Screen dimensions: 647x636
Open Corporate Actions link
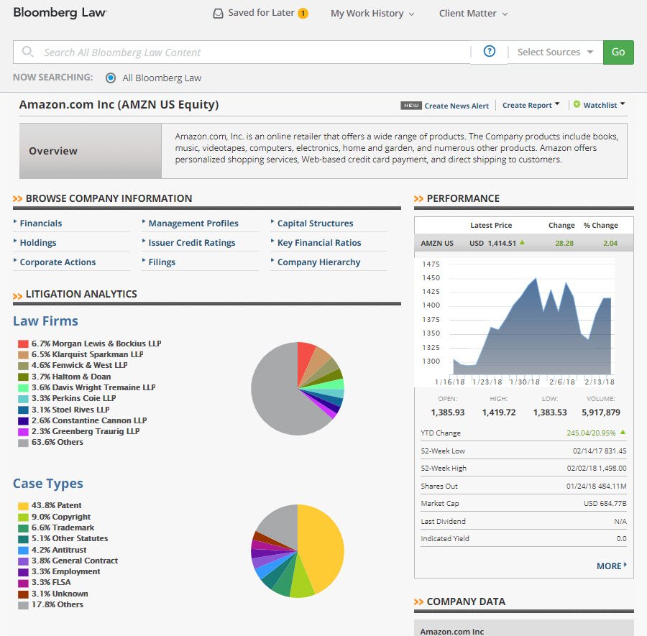(58, 262)
